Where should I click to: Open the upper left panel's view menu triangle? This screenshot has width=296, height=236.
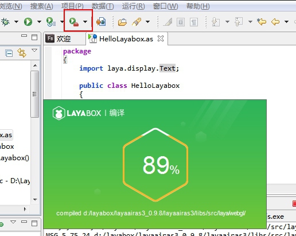click(34, 51)
